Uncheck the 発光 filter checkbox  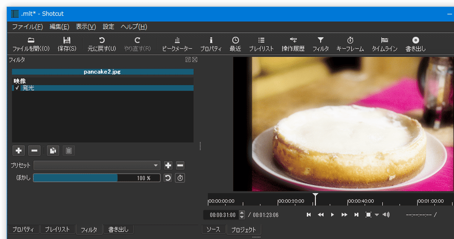(17, 88)
